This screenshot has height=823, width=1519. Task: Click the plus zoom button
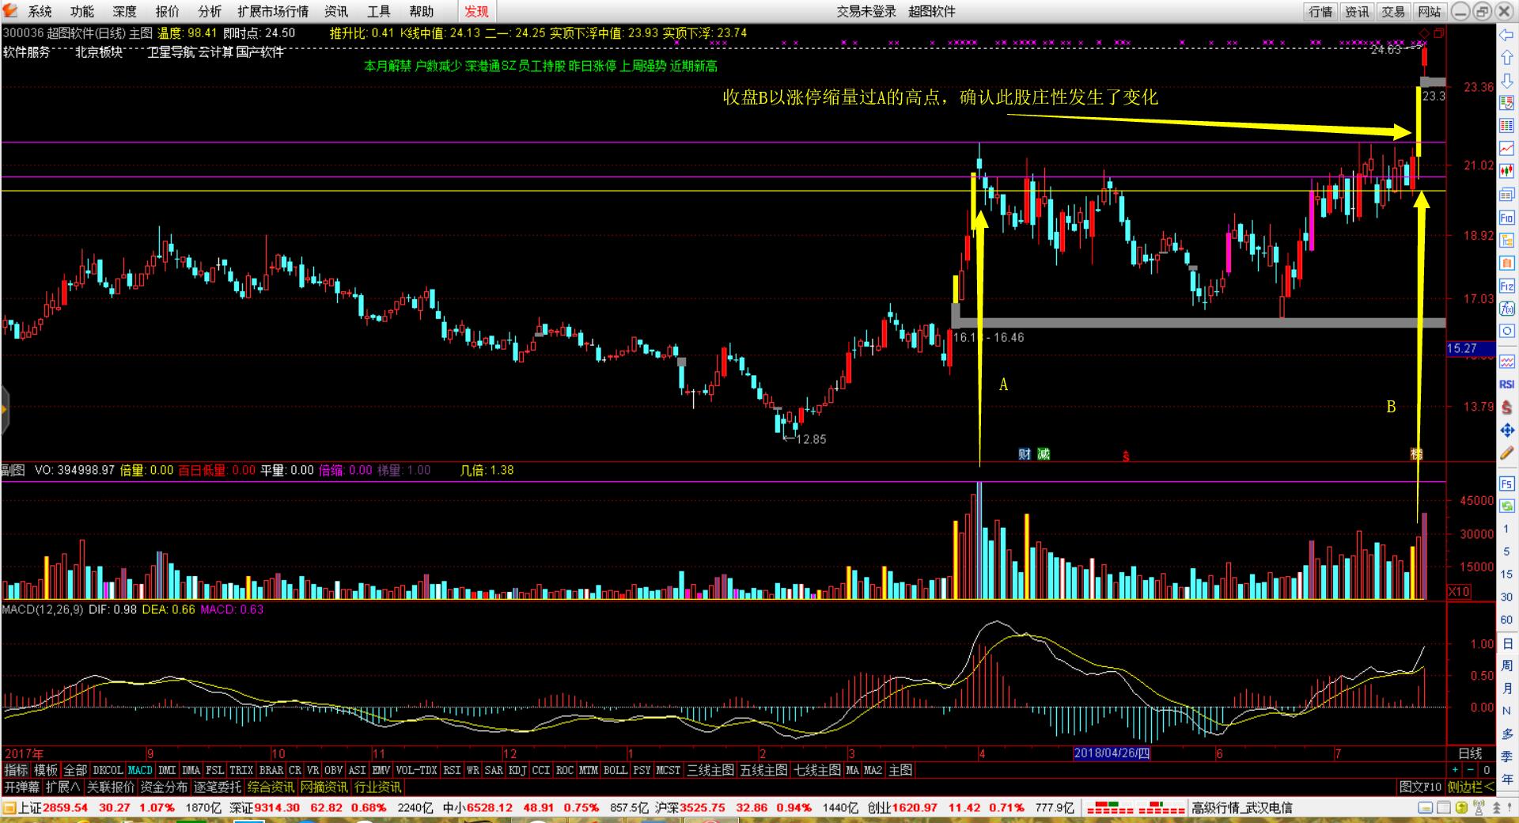(1455, 770)
